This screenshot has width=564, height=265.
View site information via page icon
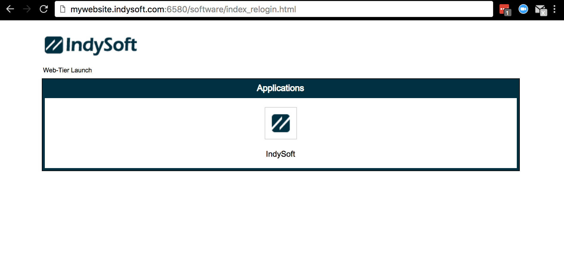pos(63,9)
